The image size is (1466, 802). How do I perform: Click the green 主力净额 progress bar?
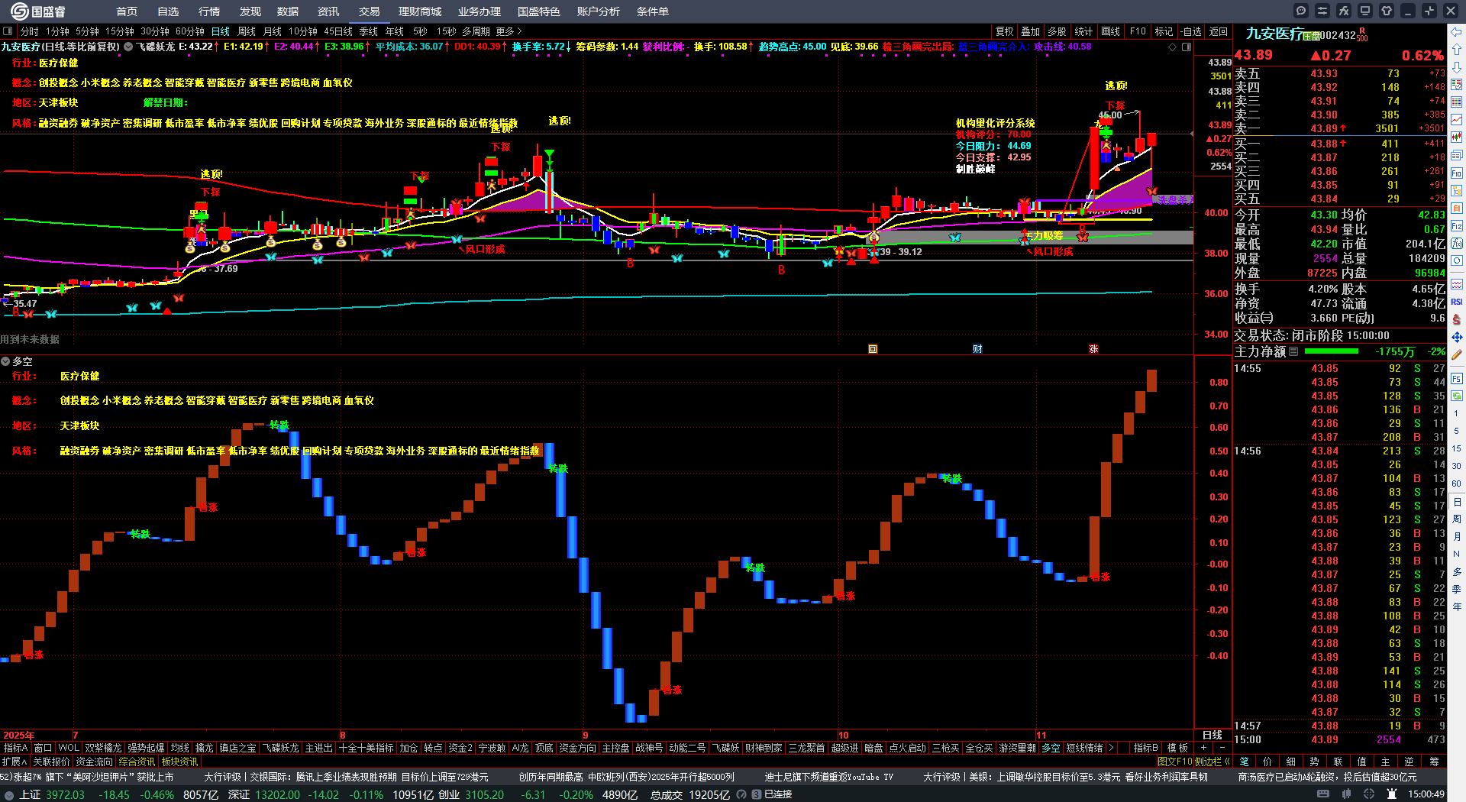(1332, 351)
